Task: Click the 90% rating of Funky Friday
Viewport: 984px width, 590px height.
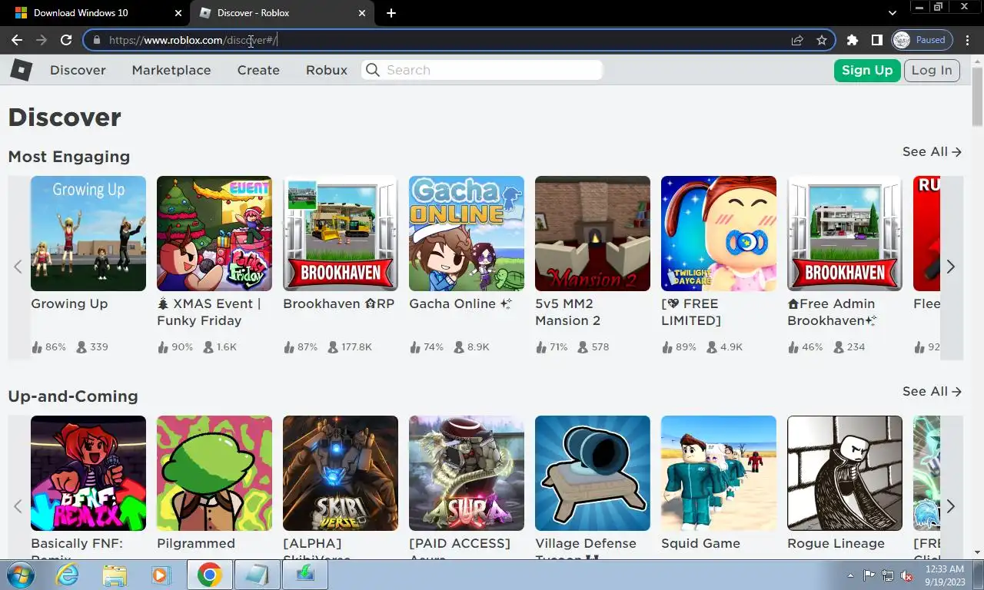Action: coord(182,347)
